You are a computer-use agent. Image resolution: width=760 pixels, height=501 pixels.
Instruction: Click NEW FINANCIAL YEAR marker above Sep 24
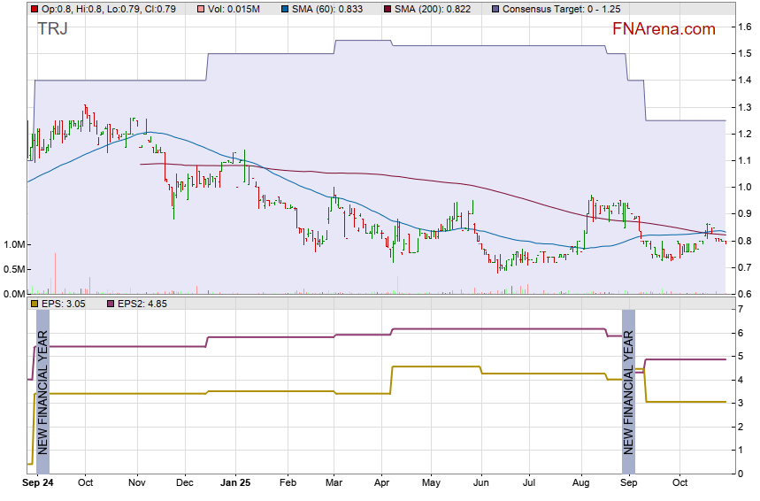point(42,391)
